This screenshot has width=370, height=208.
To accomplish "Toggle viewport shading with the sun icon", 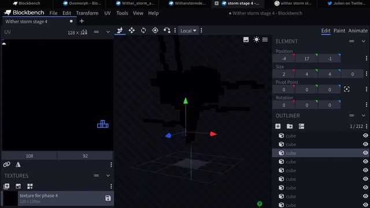I will coord(256,40).
